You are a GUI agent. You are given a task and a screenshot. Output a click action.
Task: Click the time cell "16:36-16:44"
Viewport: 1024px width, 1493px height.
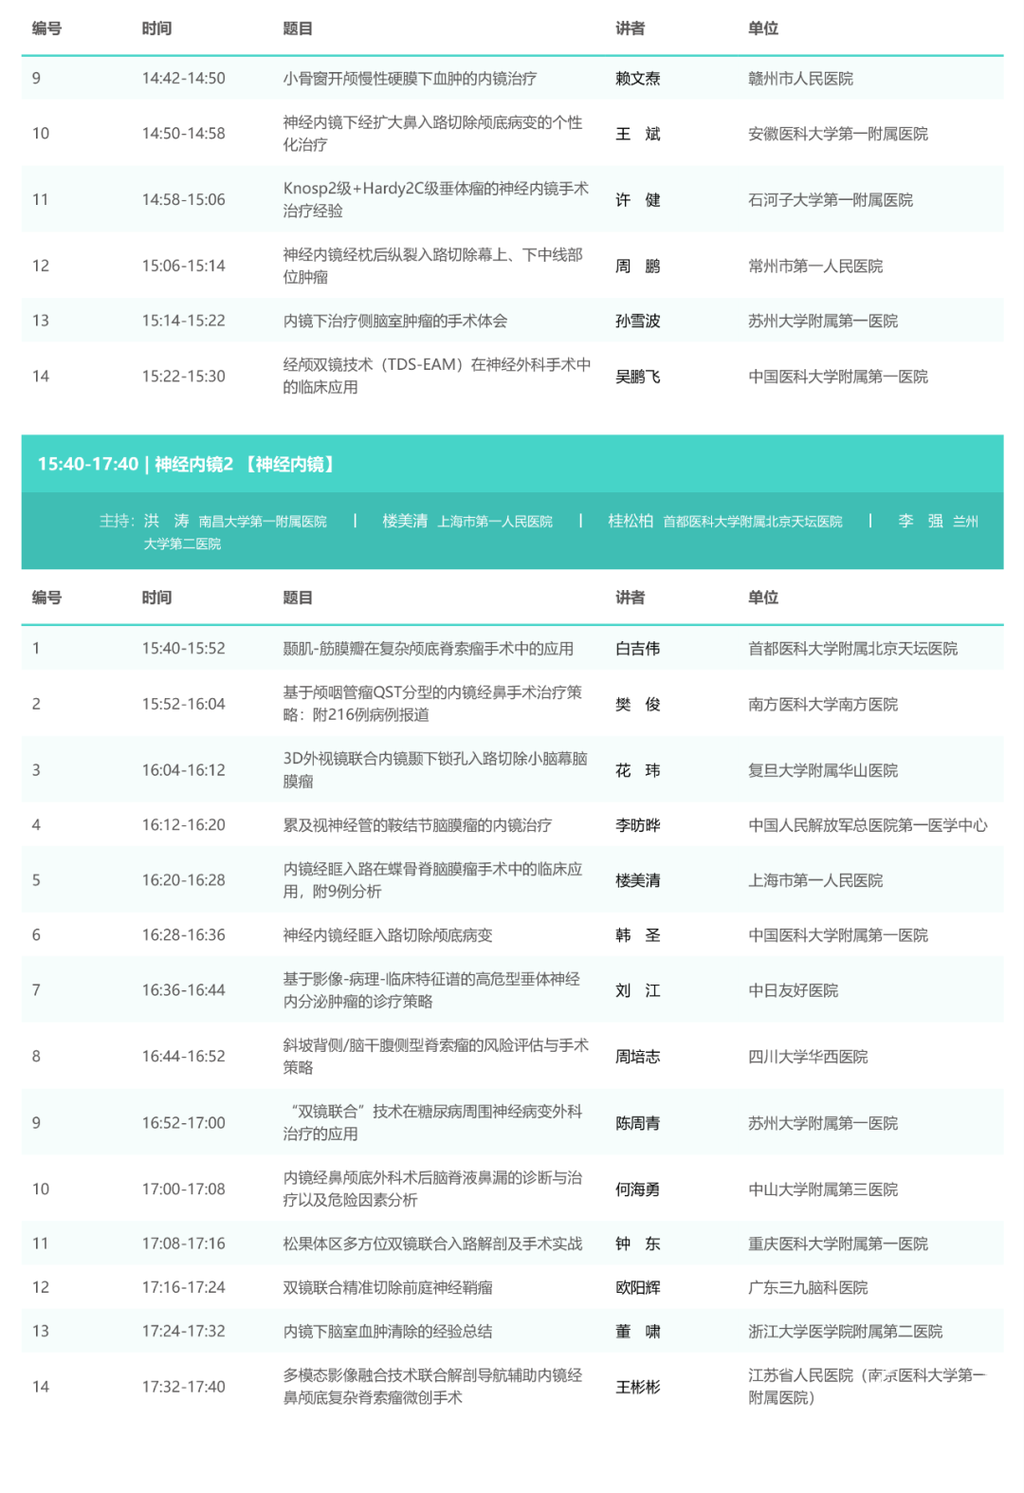coord(184,990)
